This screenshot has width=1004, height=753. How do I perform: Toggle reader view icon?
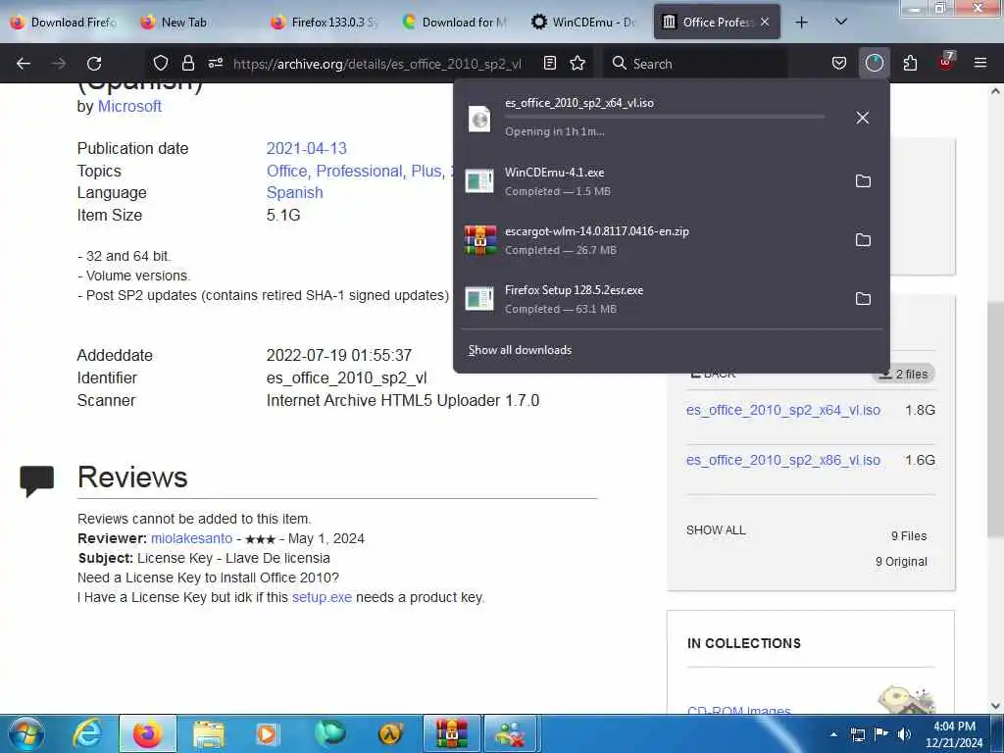(x=549, y=63)
